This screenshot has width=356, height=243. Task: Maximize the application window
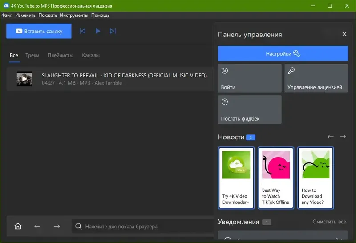[330, 6]
